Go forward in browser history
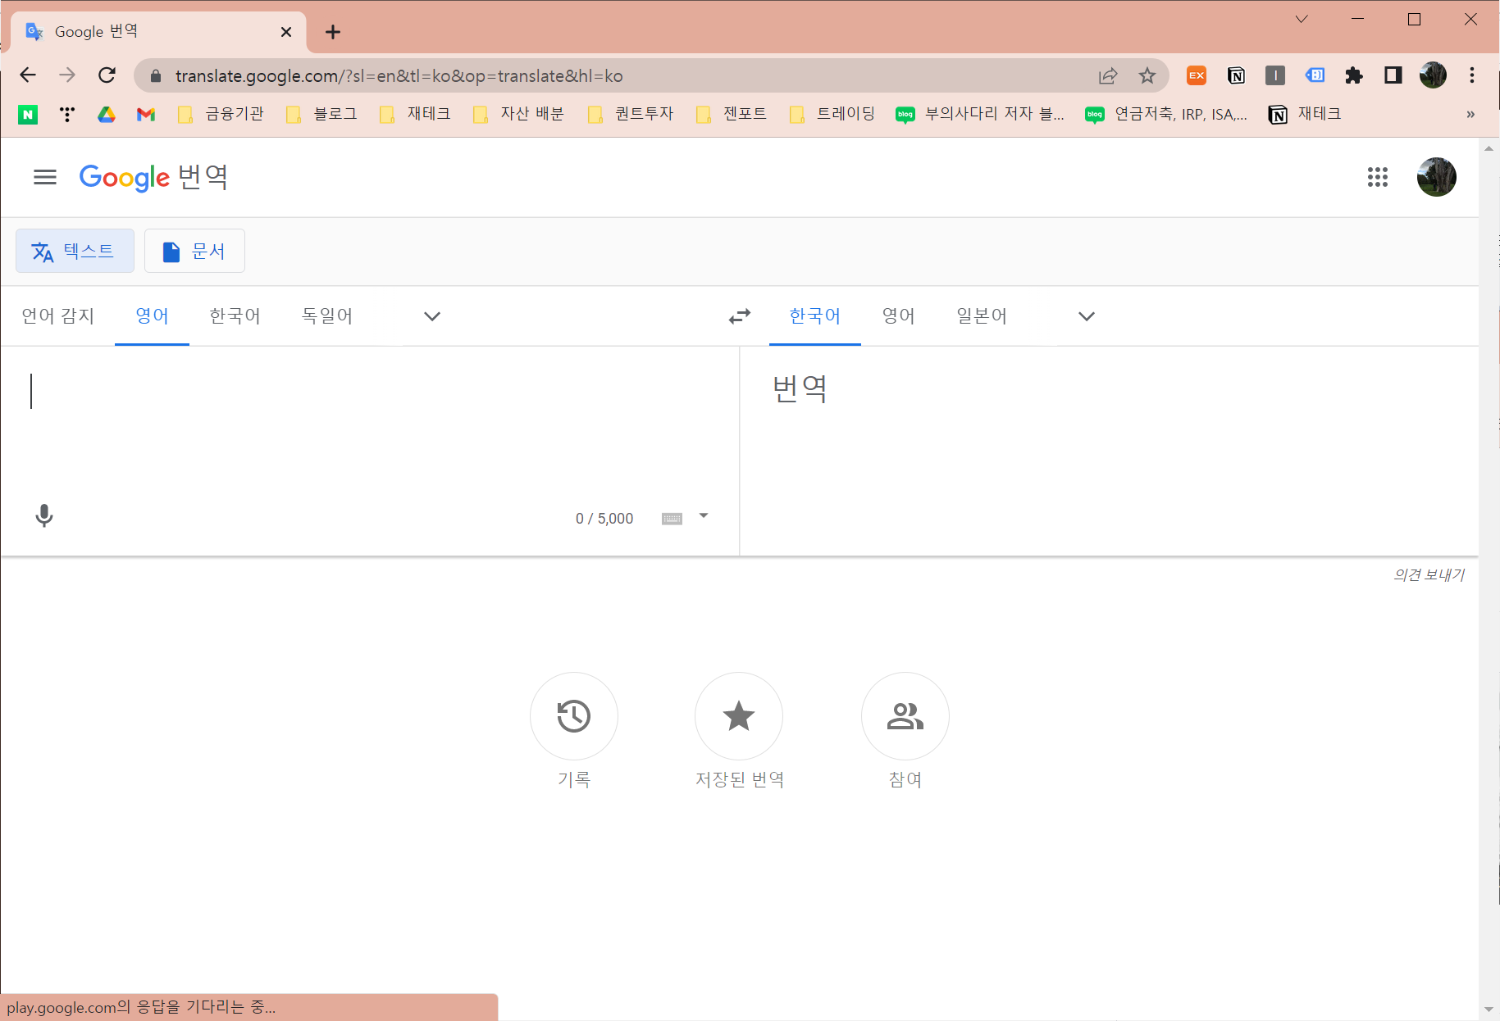Viewport: 1500px width, 1021px height. coord(67,75)
